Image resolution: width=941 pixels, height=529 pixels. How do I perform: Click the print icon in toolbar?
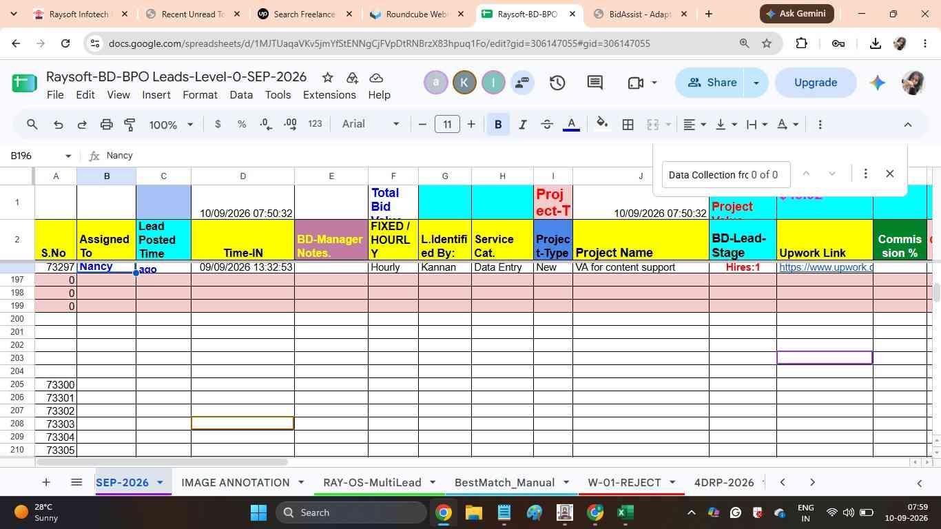point(106,125)
